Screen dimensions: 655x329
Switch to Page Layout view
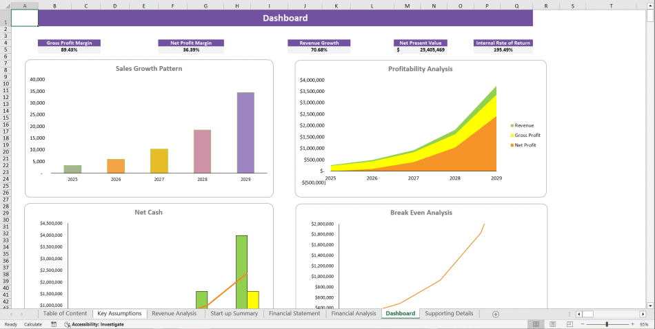click(x=552, y=324)
